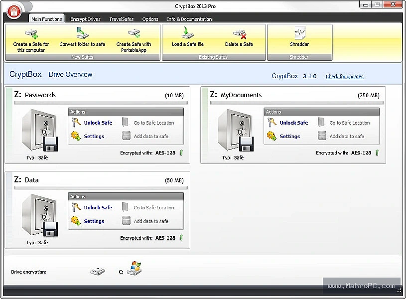Click the 'Z: Data' safe title

[26, 179]
